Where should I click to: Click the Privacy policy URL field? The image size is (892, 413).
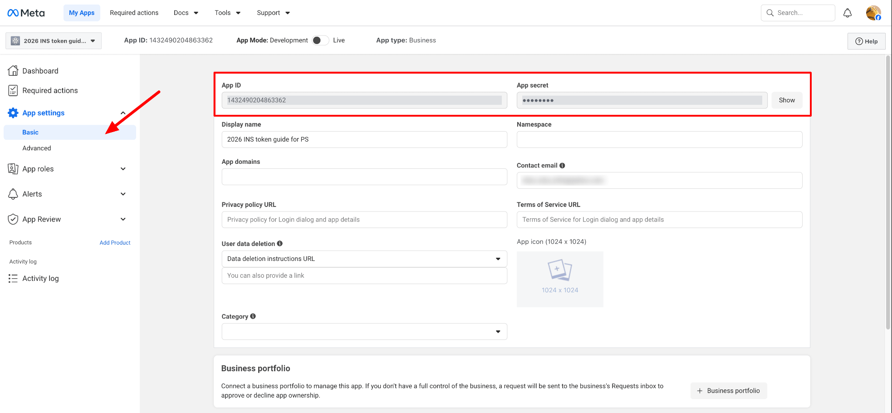[x=364, y=220]
